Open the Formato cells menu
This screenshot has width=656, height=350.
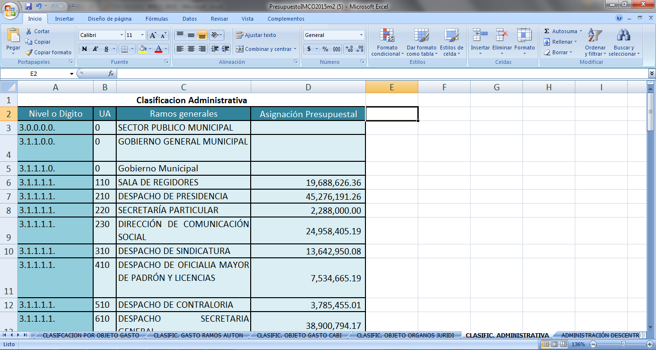click(524, 42)
